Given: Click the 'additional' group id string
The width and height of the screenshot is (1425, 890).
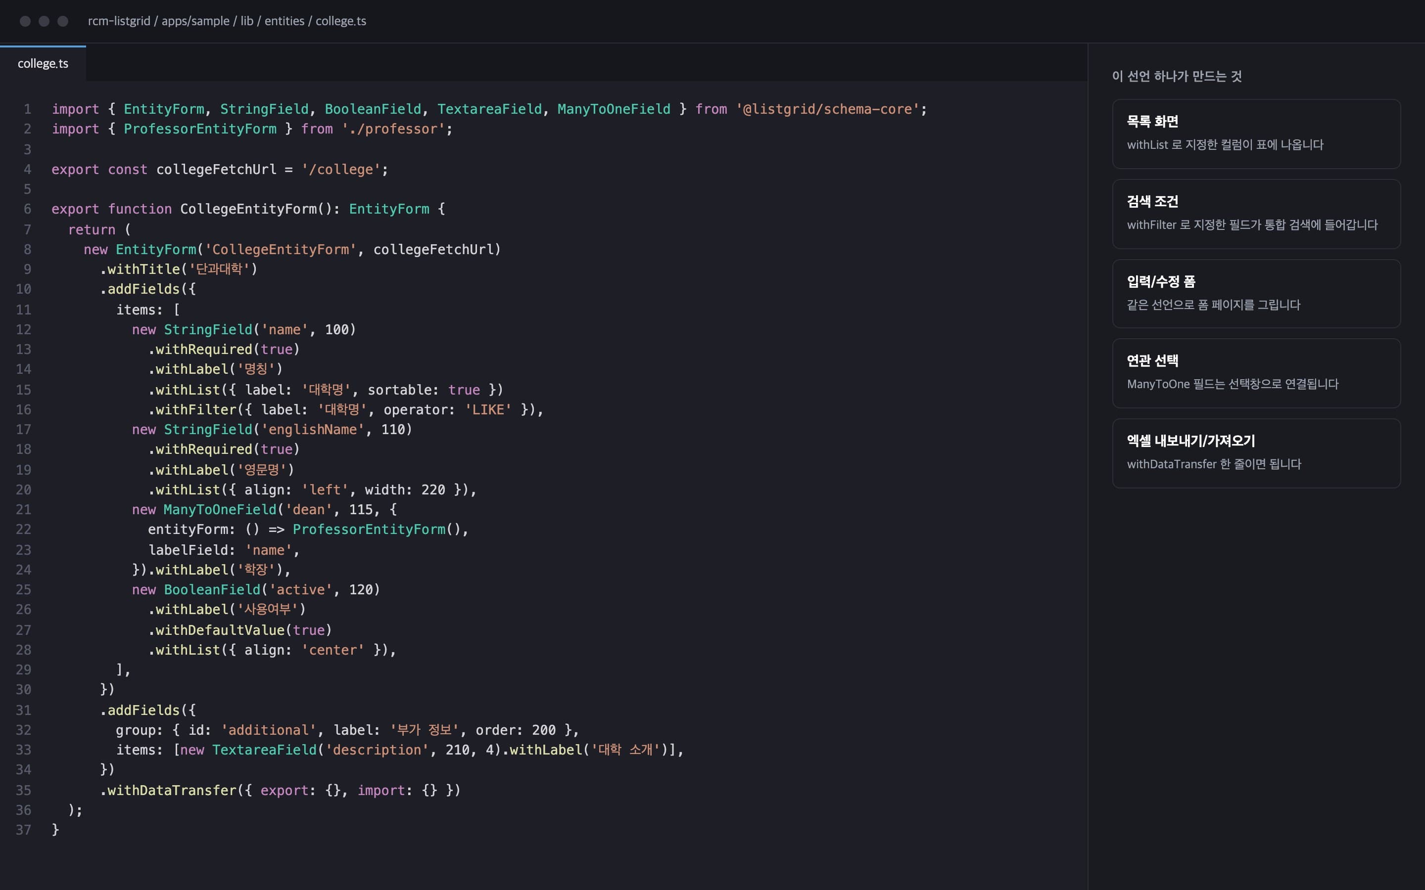Looking at the screenshot, I should pos(269,730).
